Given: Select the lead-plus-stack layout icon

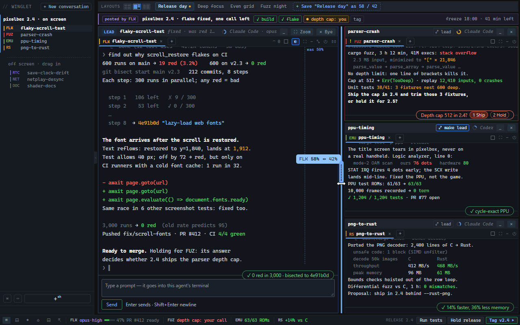Looking at the screenshot, I should click(x=137, y=6).
